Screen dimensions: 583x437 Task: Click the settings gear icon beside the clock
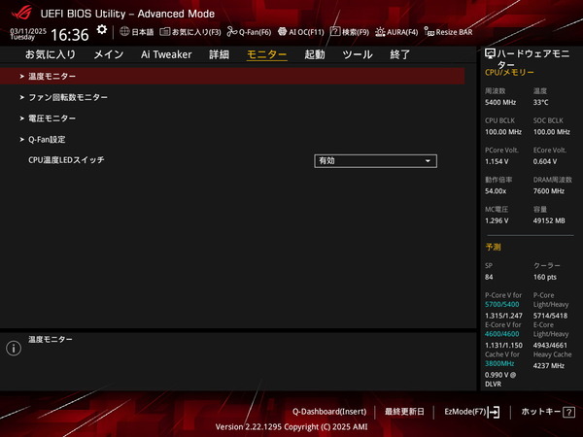tap(102, 31)
